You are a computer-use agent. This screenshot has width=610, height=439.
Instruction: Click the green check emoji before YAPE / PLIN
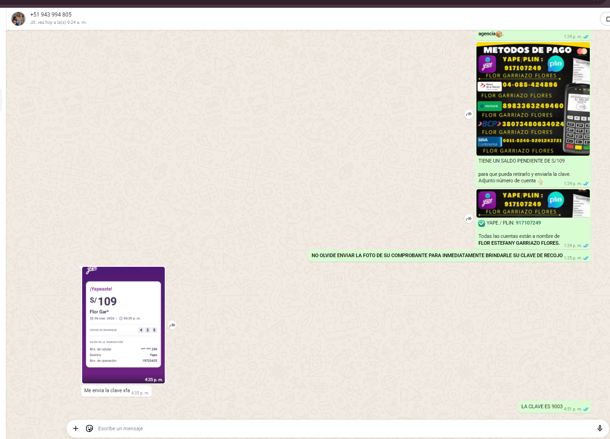point(481,224)
